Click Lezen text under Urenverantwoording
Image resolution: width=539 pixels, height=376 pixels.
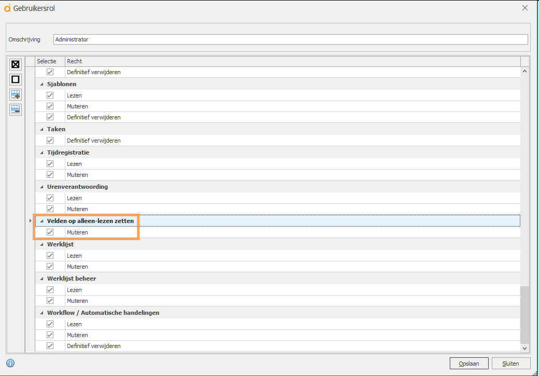[x=74, y=198]
